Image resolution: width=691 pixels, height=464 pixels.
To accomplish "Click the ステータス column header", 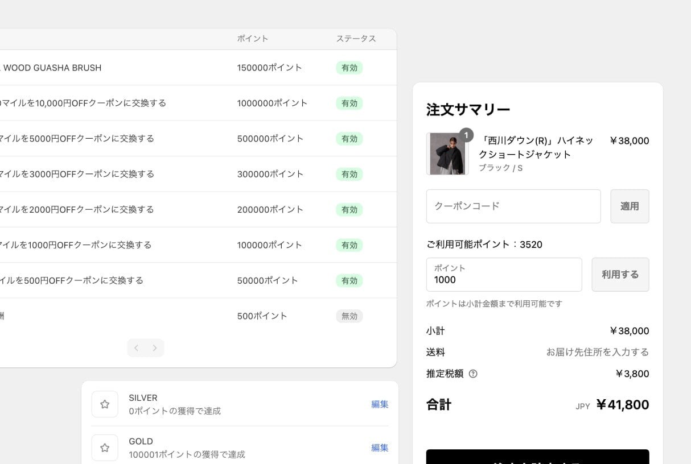I will (356, 39).
